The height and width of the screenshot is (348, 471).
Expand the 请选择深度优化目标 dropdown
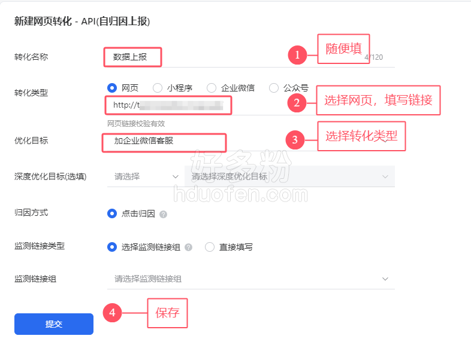[x=289, y=176]
